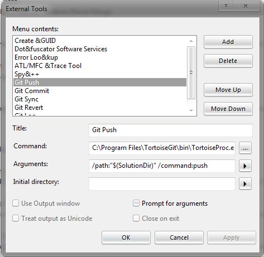
Task: Browse for command with ellipsis button
Action: (x=245, y=148)
